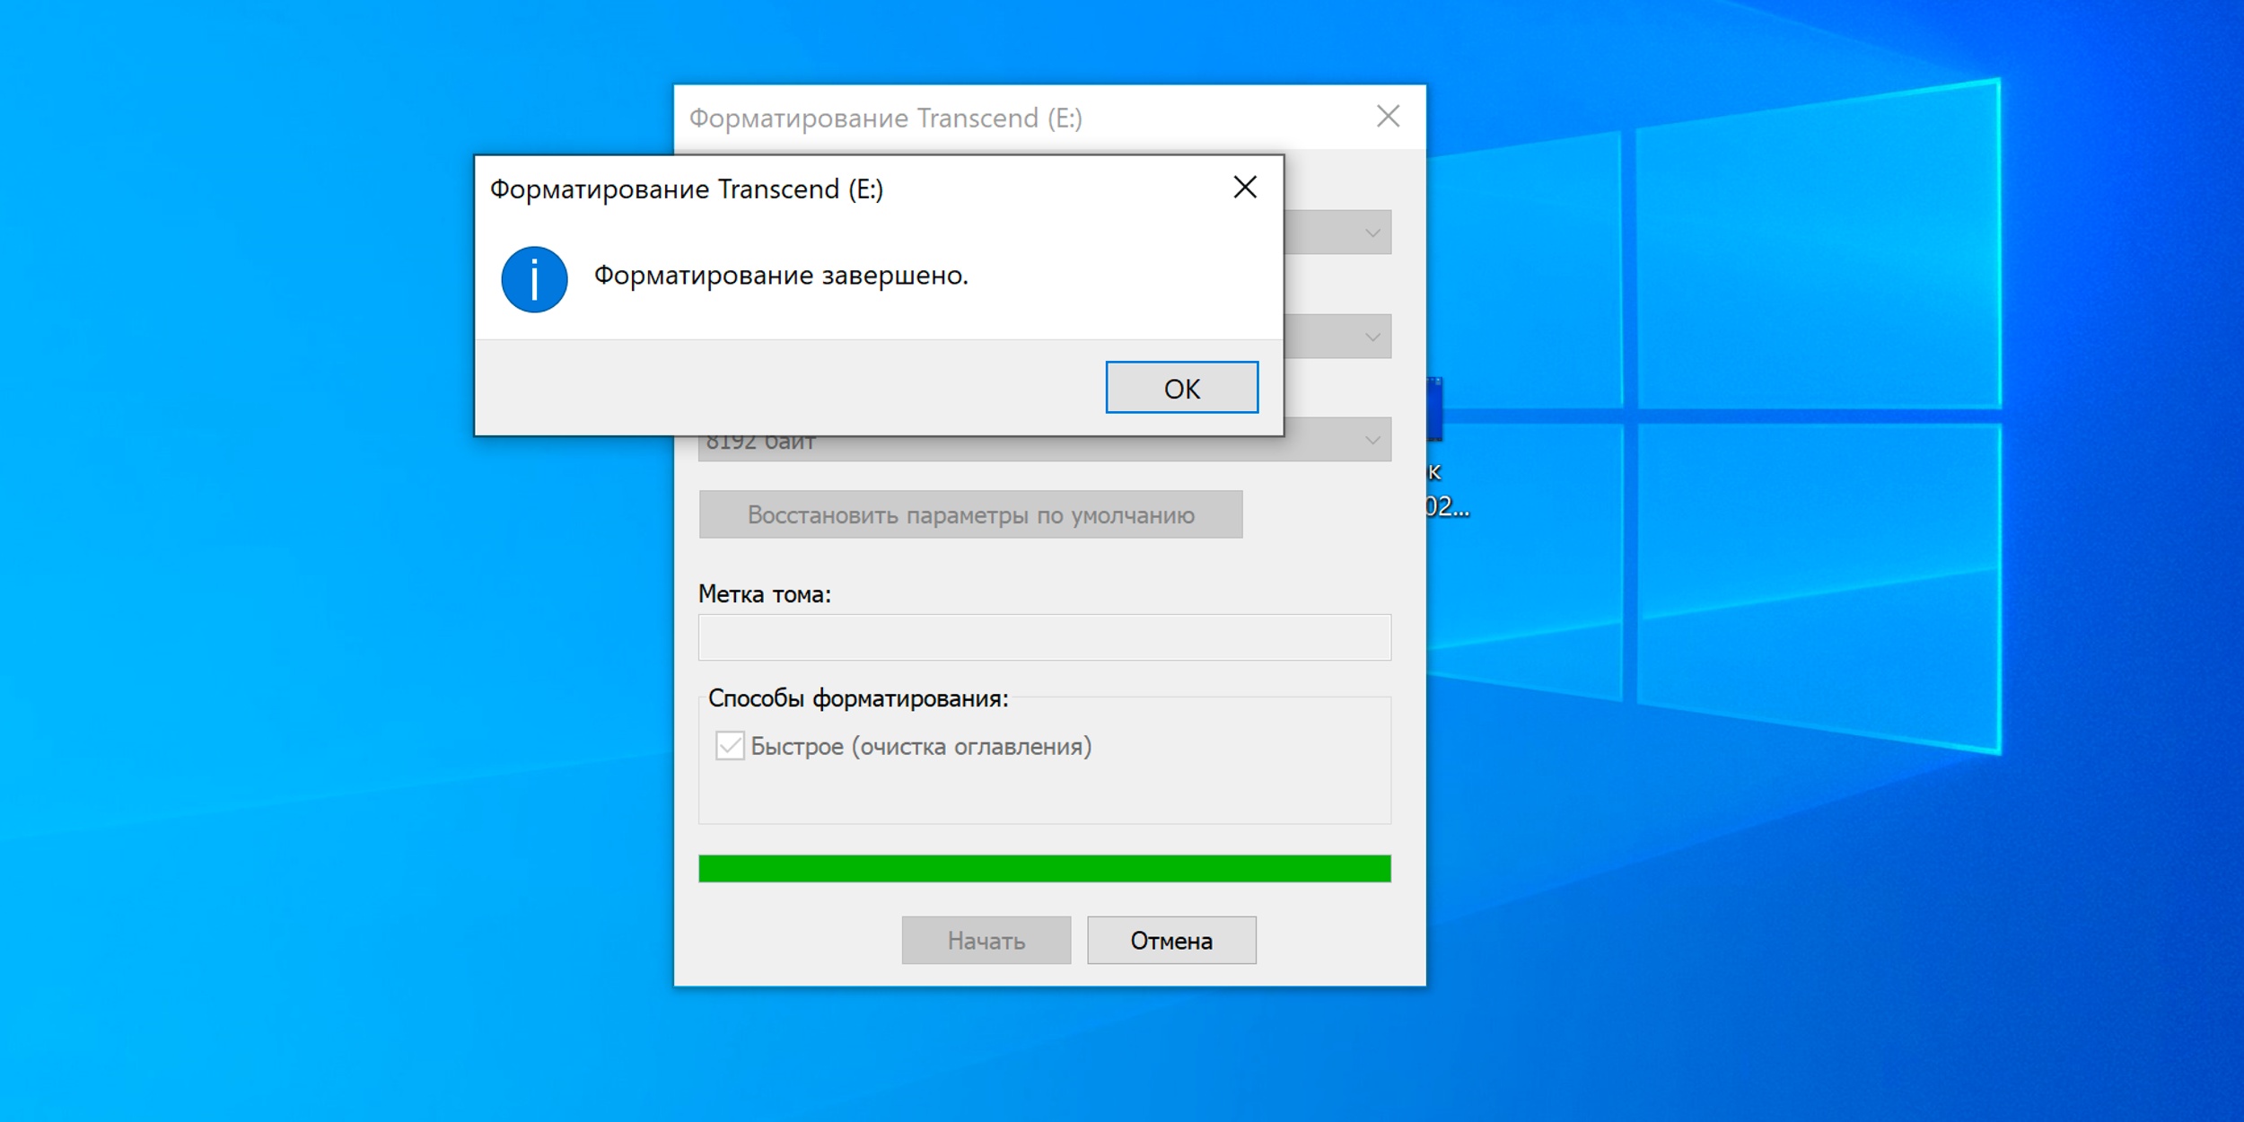This screenshot has height=1122, width=2244.
Task: Select the partially hidden desktop icon behind Format window
Action: (x=1436, y=410)
